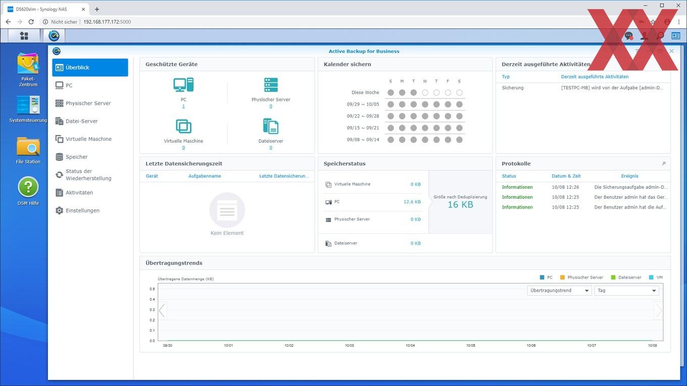687x386 pixels.
Task: Click the Dateiserver device icon
Action: [x=271, y=126]
